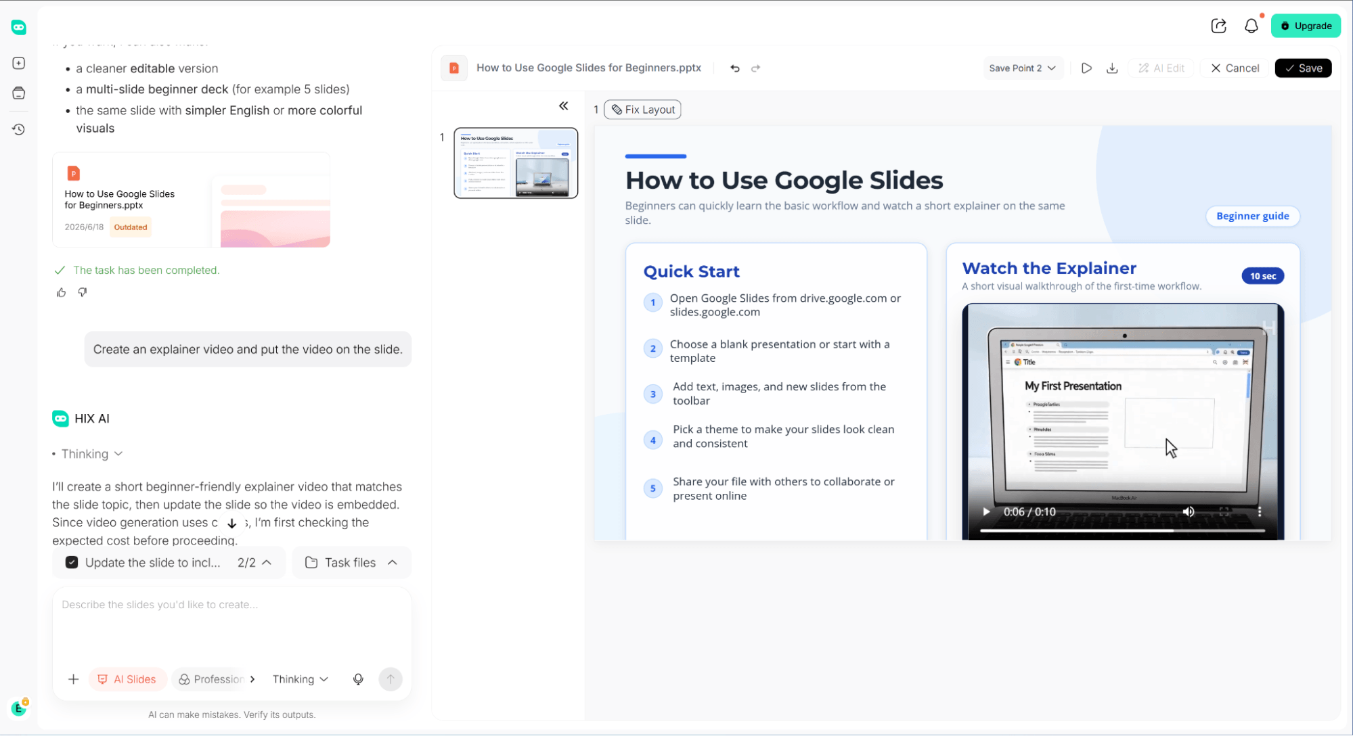The height and width of the screenshot is (736, 1353).
Task: Open video more options menu
Action: coord(1260,512)
